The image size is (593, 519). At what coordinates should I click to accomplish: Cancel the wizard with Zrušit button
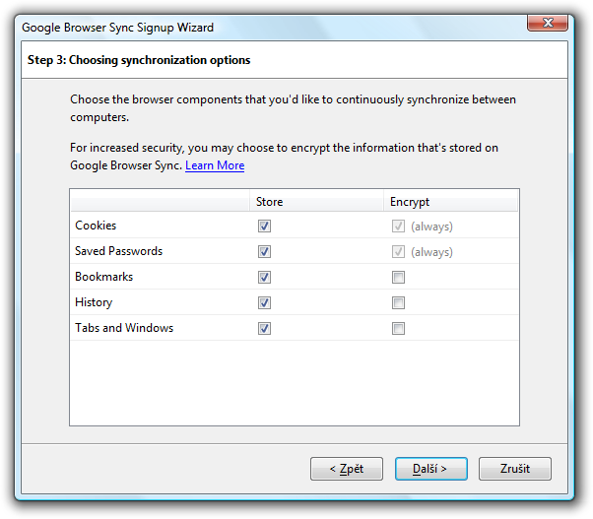515,469
